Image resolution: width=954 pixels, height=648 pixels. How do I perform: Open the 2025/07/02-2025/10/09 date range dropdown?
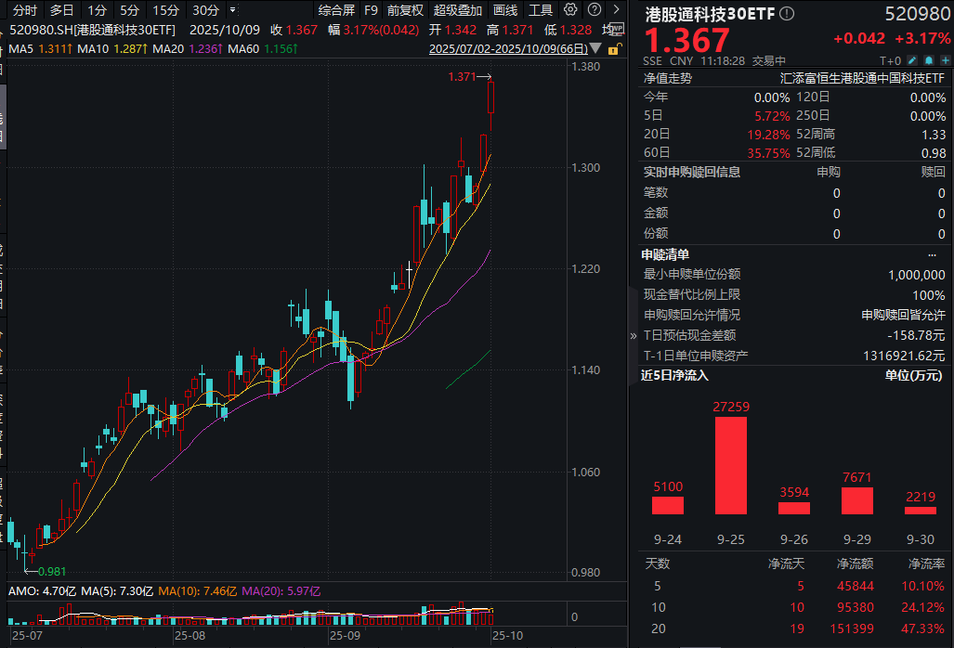tap(594, 49)
